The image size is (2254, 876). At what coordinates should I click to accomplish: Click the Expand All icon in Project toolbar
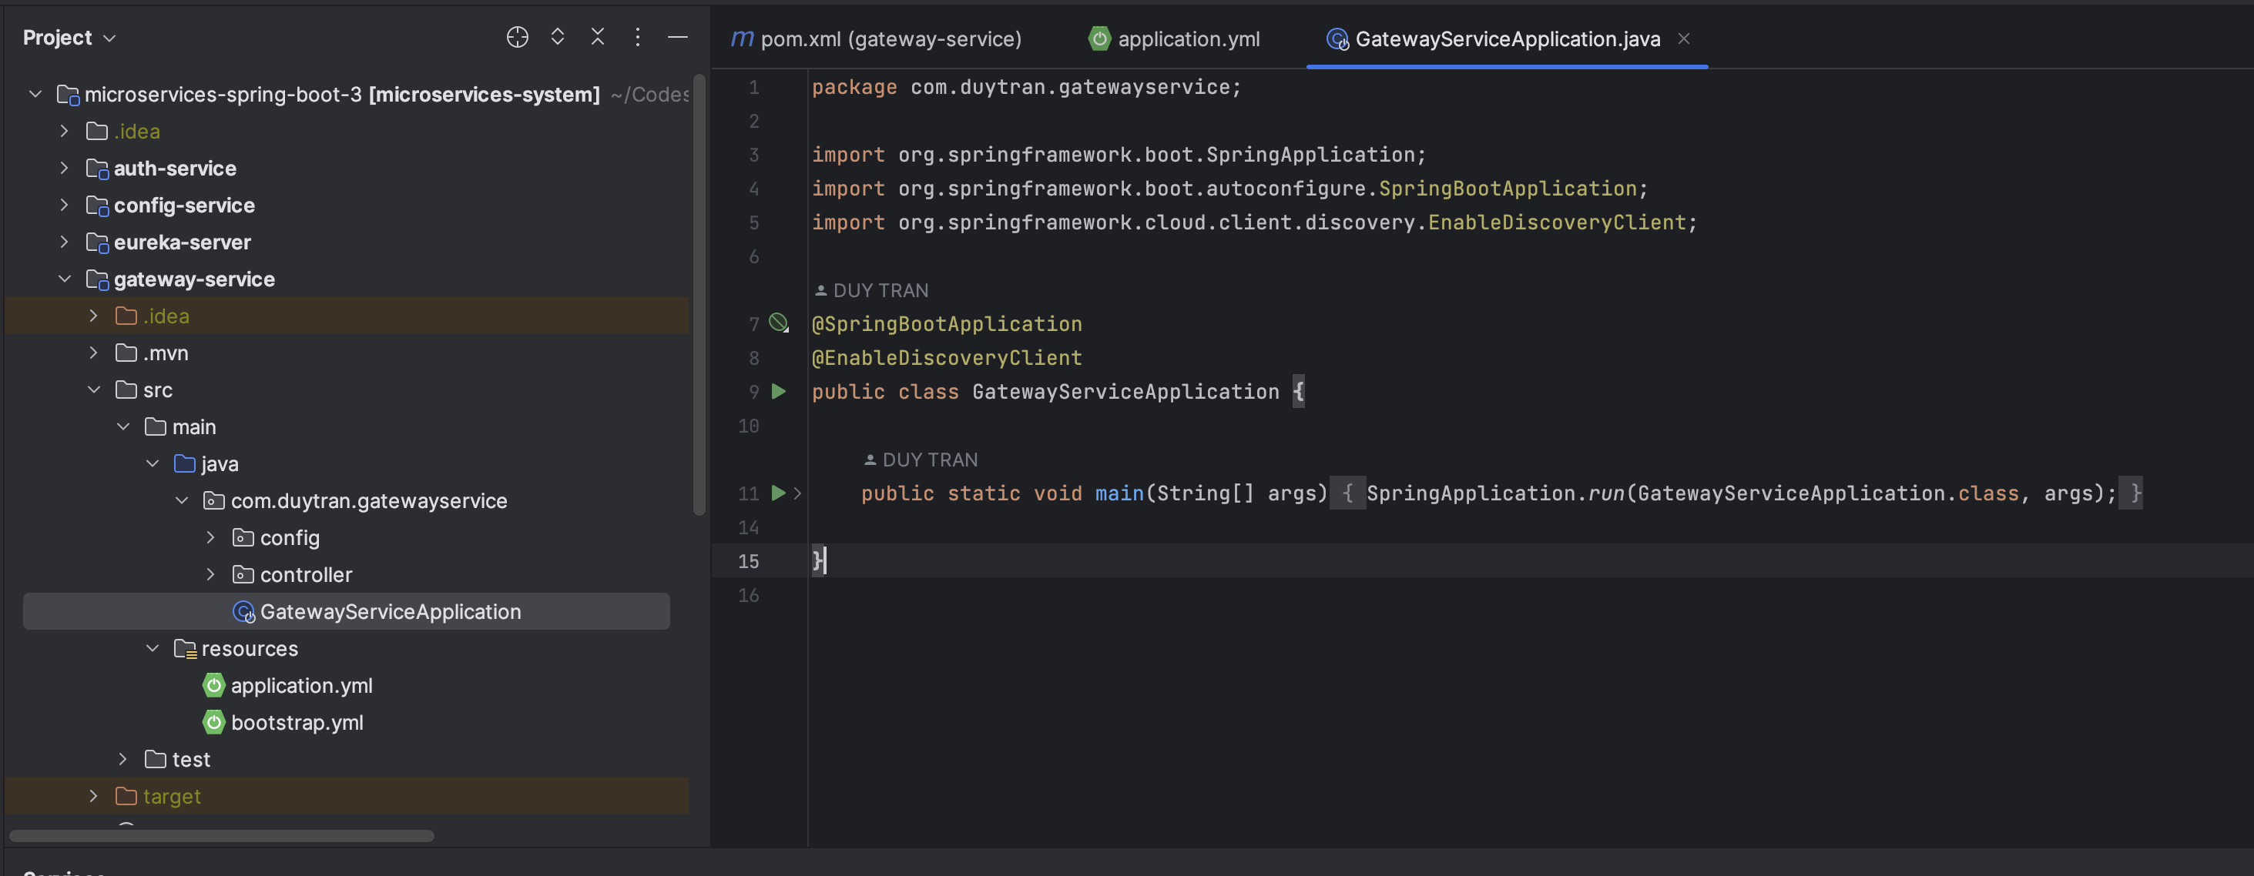pos(558,38)
